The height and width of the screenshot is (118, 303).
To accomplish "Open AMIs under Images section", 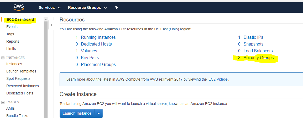I will [x=11, y=108].
